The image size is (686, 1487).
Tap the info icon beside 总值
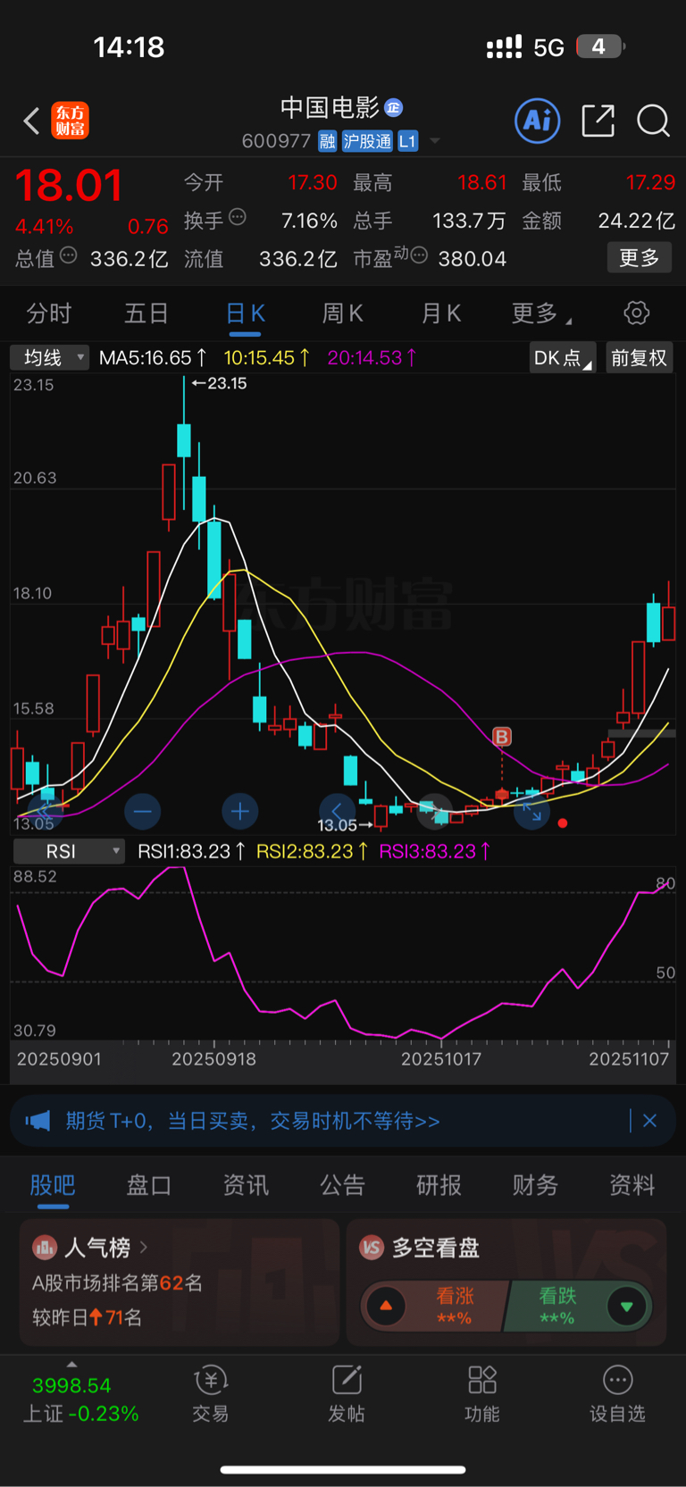click(x=69, y=256)
